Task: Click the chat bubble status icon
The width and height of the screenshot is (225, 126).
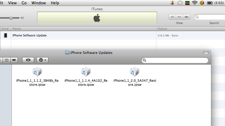Action: pyautogui.click(x=180, y=3)
